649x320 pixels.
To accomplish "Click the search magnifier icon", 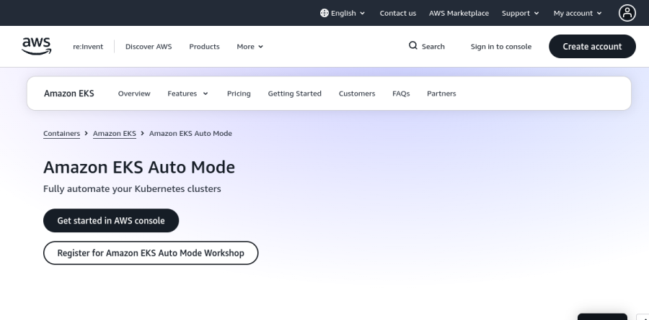I will [412, 45].
